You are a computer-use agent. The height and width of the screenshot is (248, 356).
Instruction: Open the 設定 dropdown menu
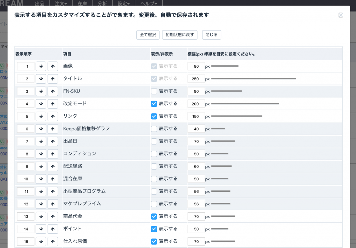click(124, 3)
